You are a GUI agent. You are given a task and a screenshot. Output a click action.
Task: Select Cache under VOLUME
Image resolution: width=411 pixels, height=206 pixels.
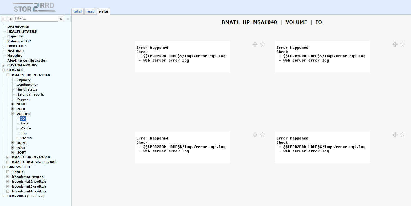click(x=26, y=128)
